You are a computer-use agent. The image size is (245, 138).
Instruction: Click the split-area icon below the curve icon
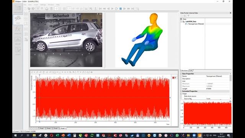(x=26, y=19)
